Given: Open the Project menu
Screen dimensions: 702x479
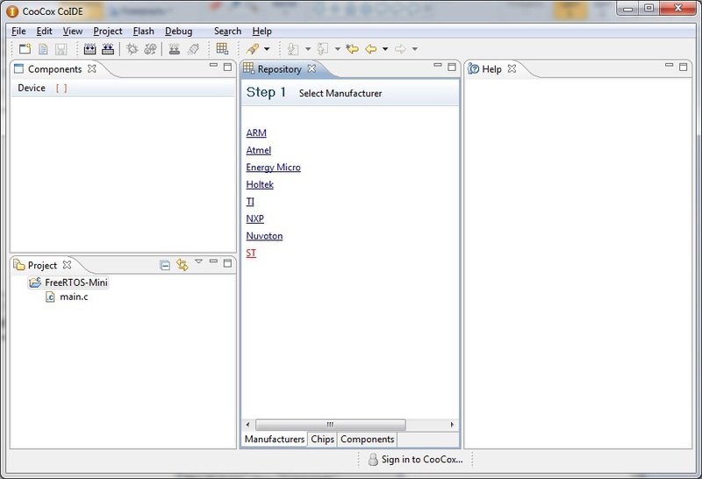Looking at the screenshot, I should tap(107, 32).
